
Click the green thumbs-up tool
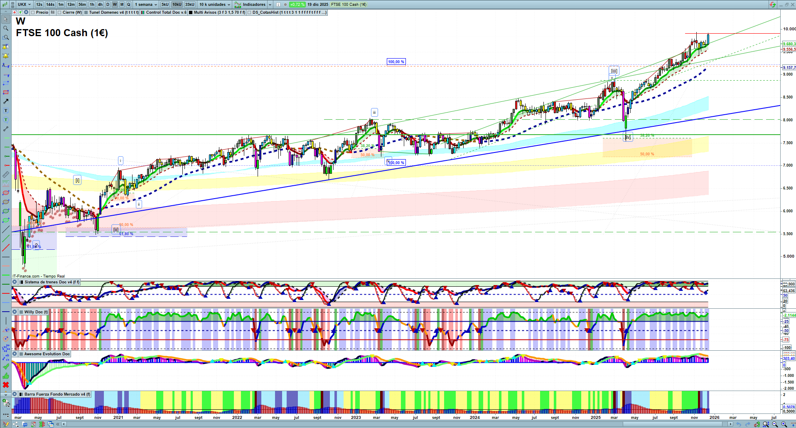coord(6,376)
